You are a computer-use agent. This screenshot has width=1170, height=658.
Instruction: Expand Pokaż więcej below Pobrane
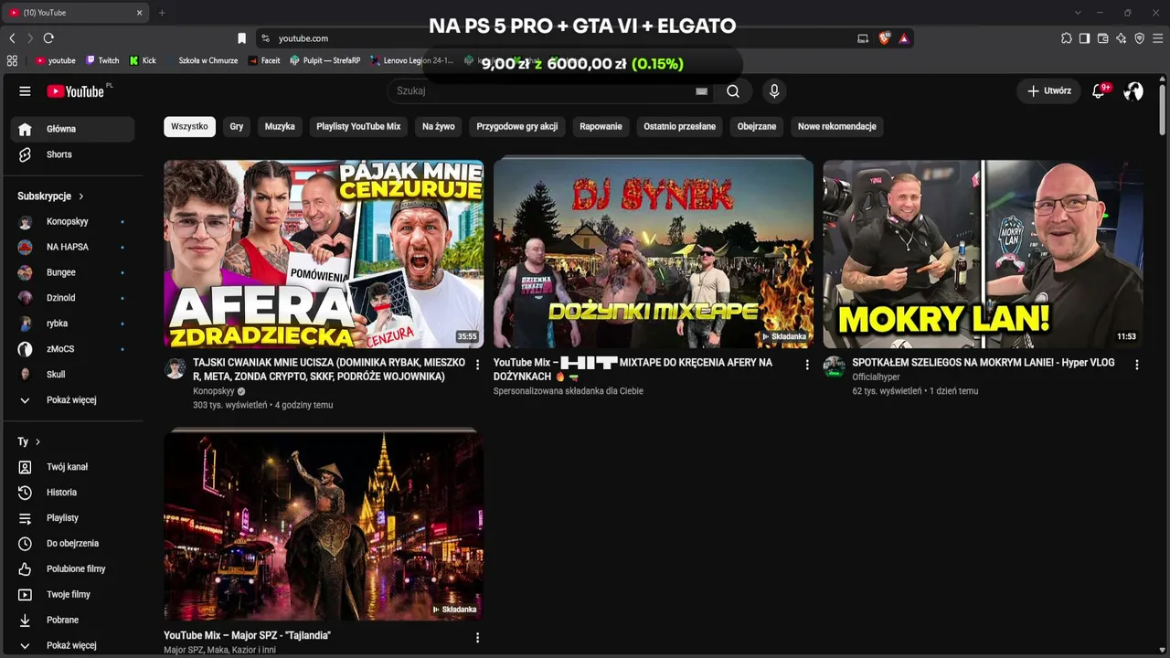click(x=71, y=645)
